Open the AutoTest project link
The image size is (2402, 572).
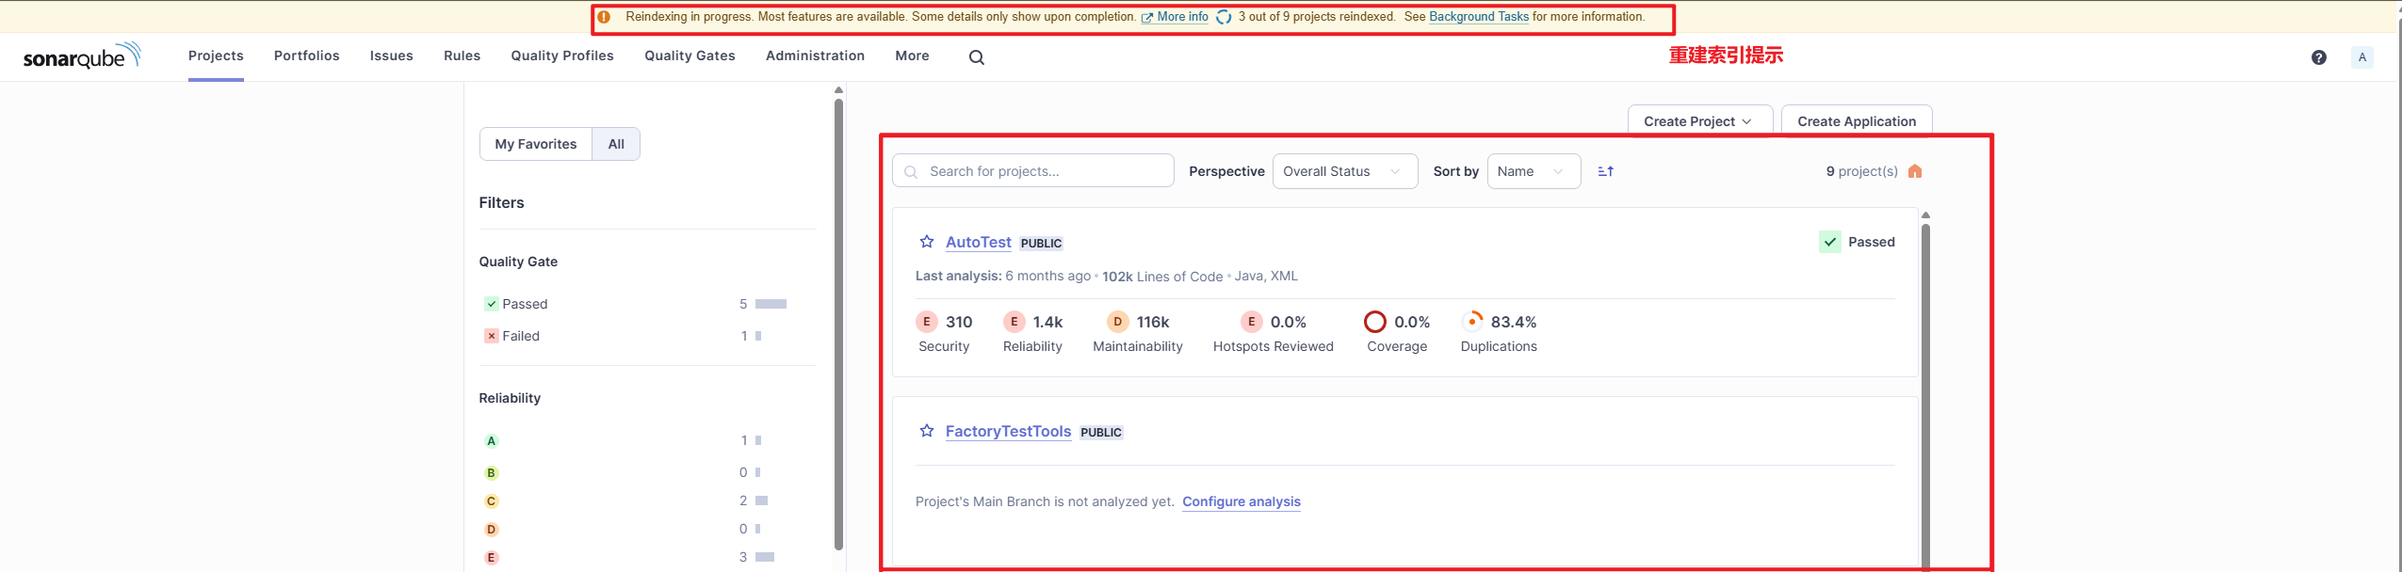979,242
